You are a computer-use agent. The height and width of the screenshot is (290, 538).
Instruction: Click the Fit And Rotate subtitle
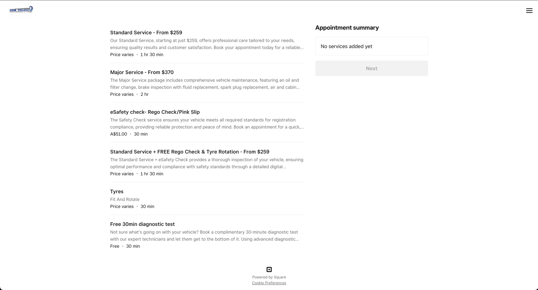(x=125, y=199)
